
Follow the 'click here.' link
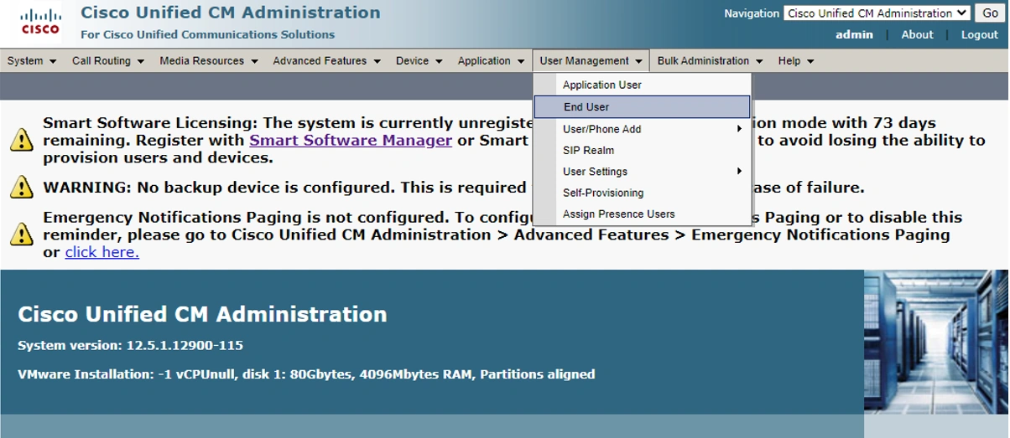[102, 252]
